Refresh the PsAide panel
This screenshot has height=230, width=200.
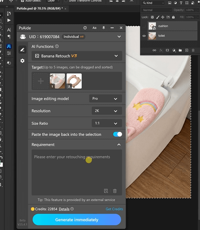point(85,28)
